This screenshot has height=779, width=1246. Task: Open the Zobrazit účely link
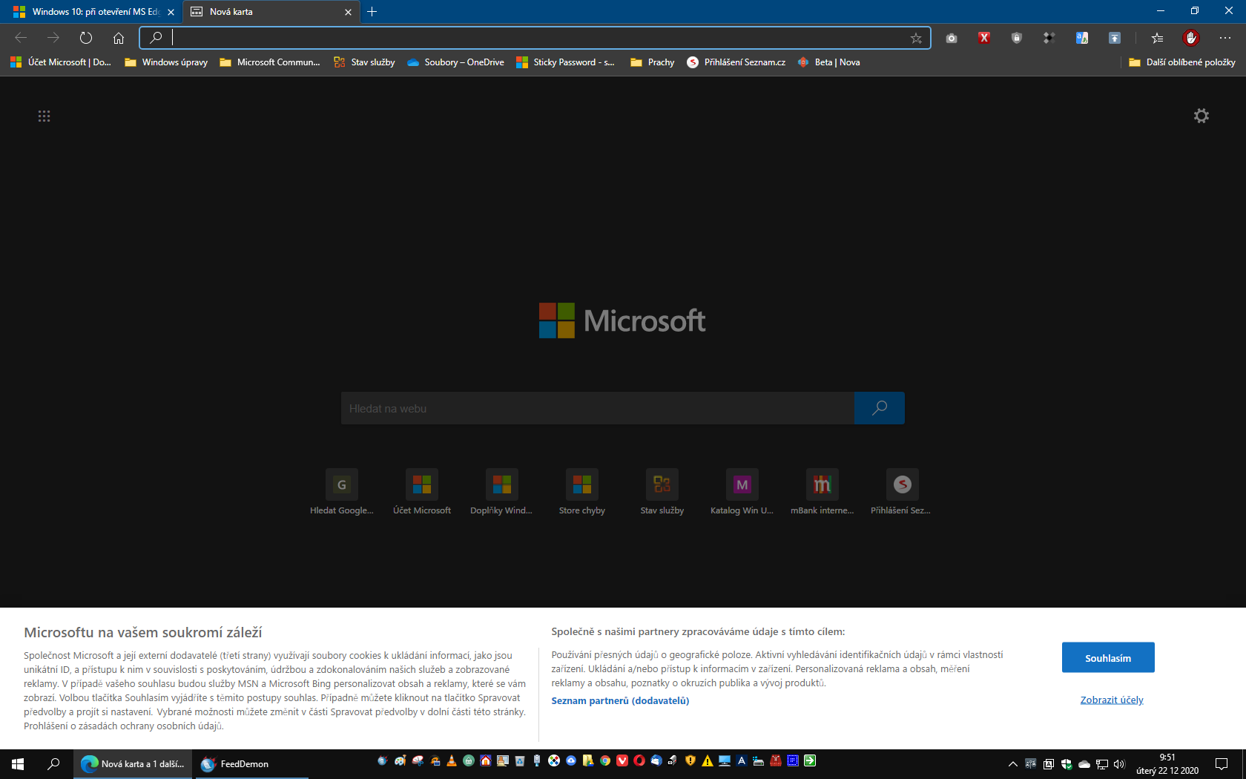[1112, 700]
